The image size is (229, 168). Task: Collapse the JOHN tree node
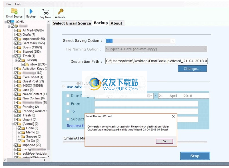(5, 22)
